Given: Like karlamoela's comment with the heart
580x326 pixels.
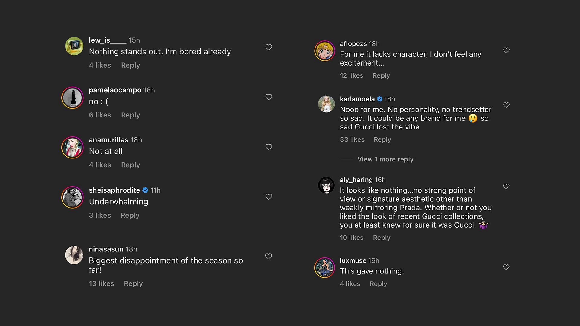Looking at the screenshot, I should [x=506, y=105].
